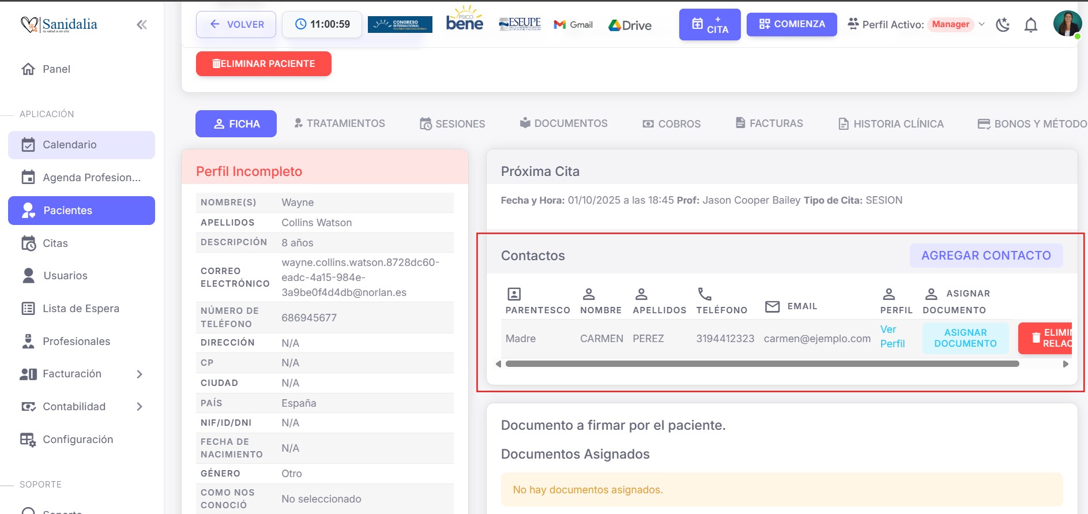This screenshot has height=514, width=1088.
Task: Expand the Facturación submenu
Action: [x=139, y=374]
